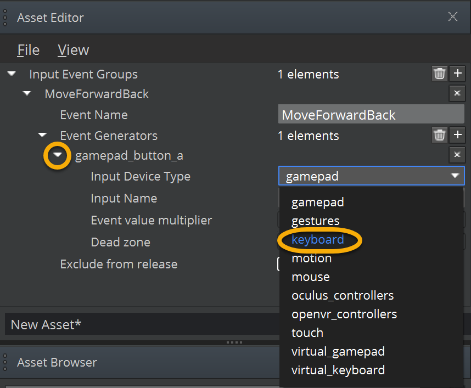The image size is (471, 388).
Task: Collapse the Input Event Groups tree
Action: [x=12, y=74]
